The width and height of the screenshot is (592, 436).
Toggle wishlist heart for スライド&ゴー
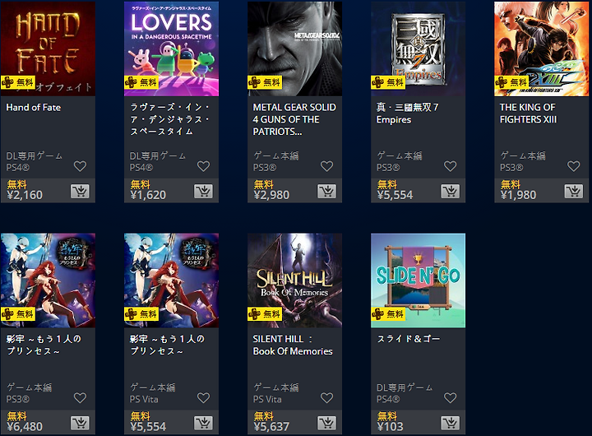coord(451,398)
